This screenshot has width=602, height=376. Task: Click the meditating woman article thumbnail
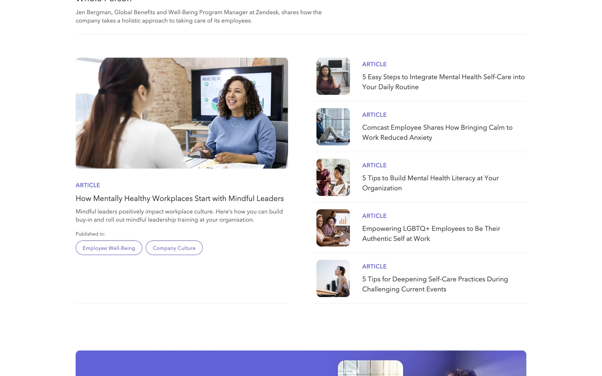(x=333, y=76)
